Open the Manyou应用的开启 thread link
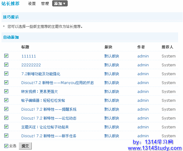This screenshot has height=151, width=183. coord(57,83)
